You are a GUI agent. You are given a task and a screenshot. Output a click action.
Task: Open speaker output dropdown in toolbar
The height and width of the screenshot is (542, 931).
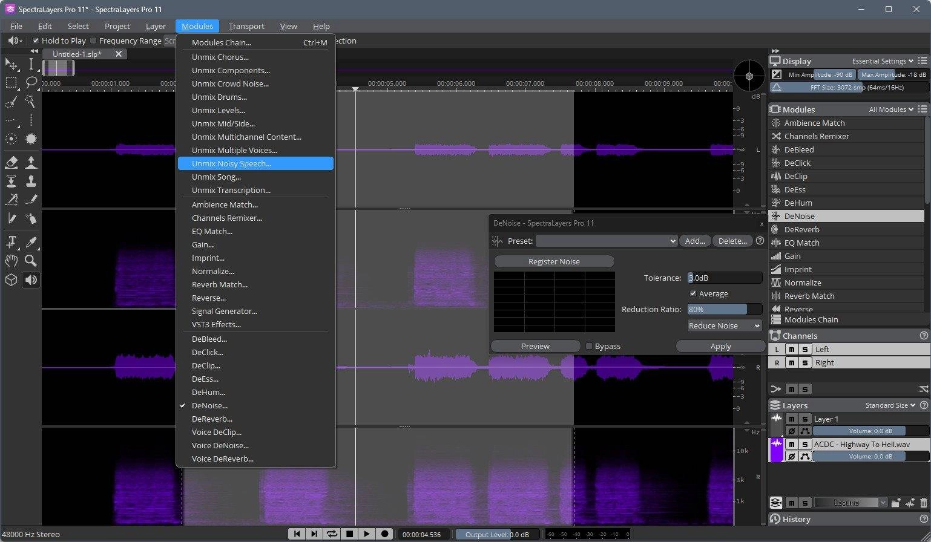click(x=15, y=41)
